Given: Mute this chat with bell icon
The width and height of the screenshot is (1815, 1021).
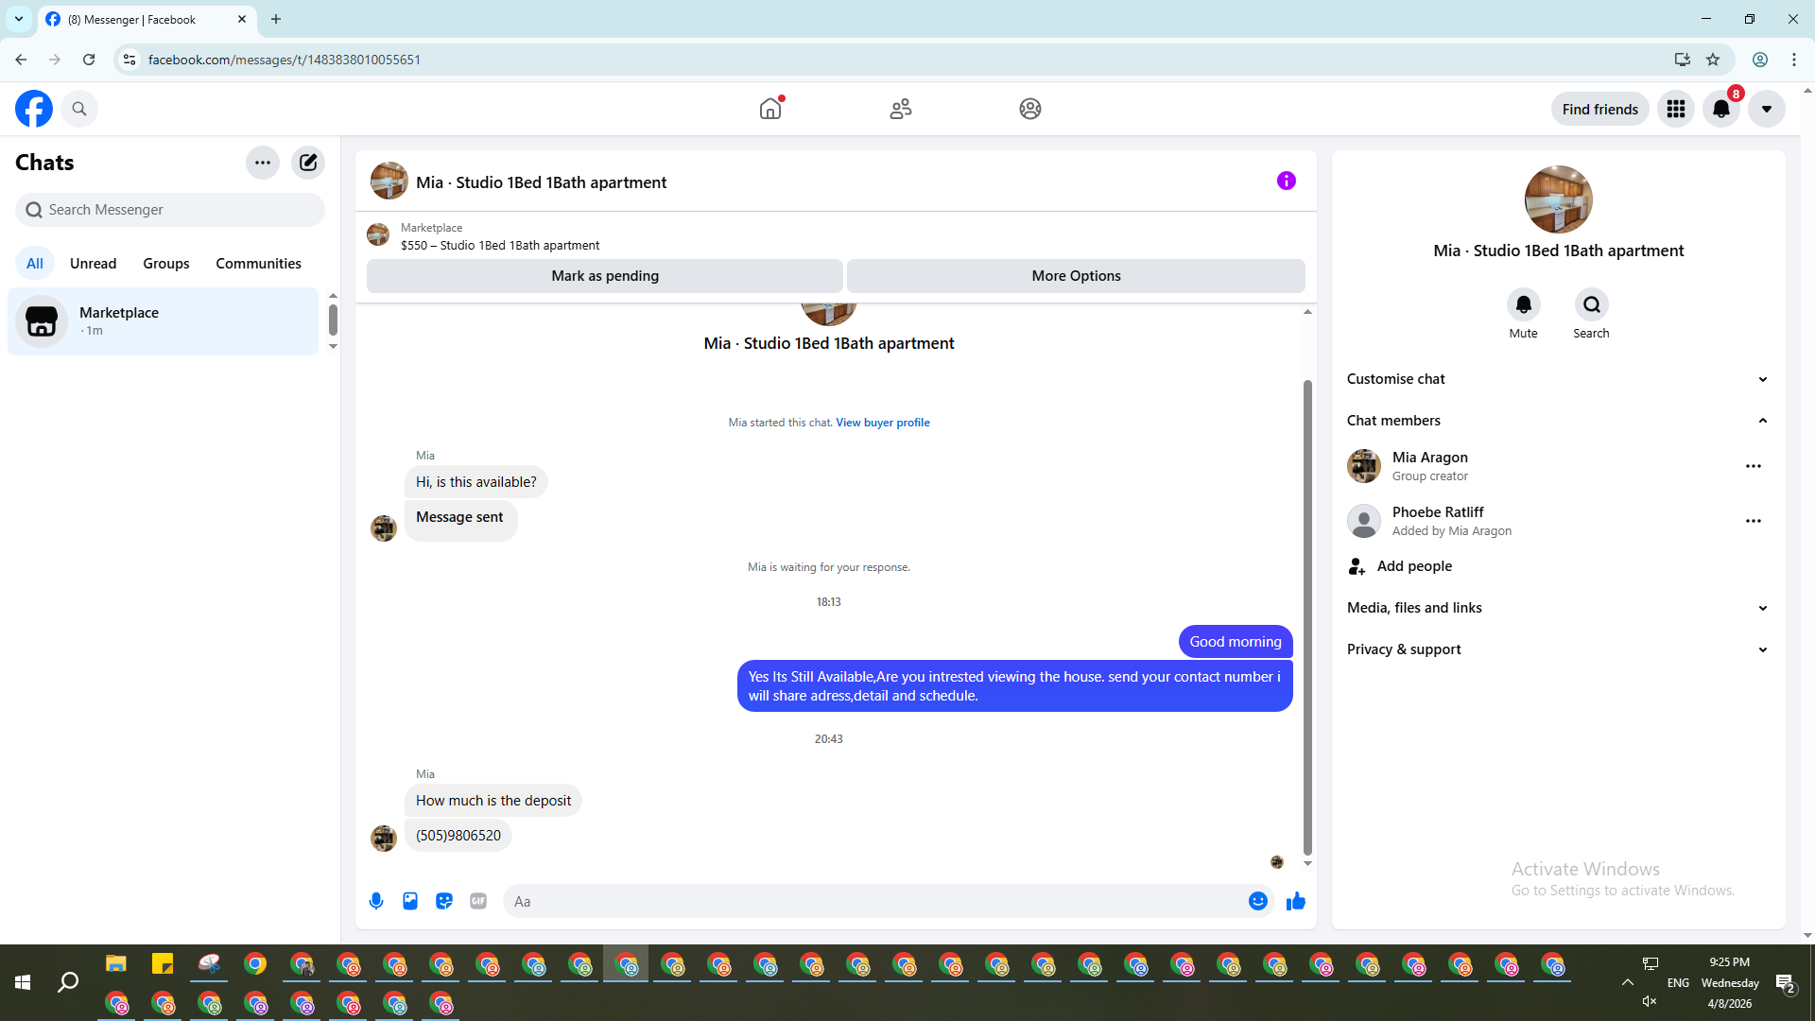Looking at the screenshot, I should [1523, 304].
